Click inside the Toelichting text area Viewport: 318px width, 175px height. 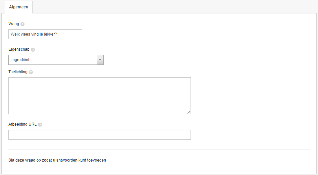coord(100,96)
